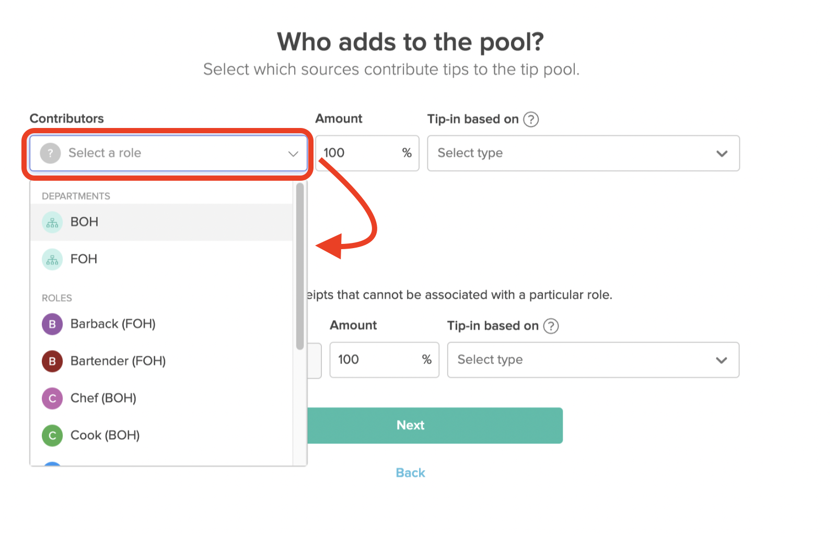Open the help tooltip next to Tip-in based on

click(531, 119)
